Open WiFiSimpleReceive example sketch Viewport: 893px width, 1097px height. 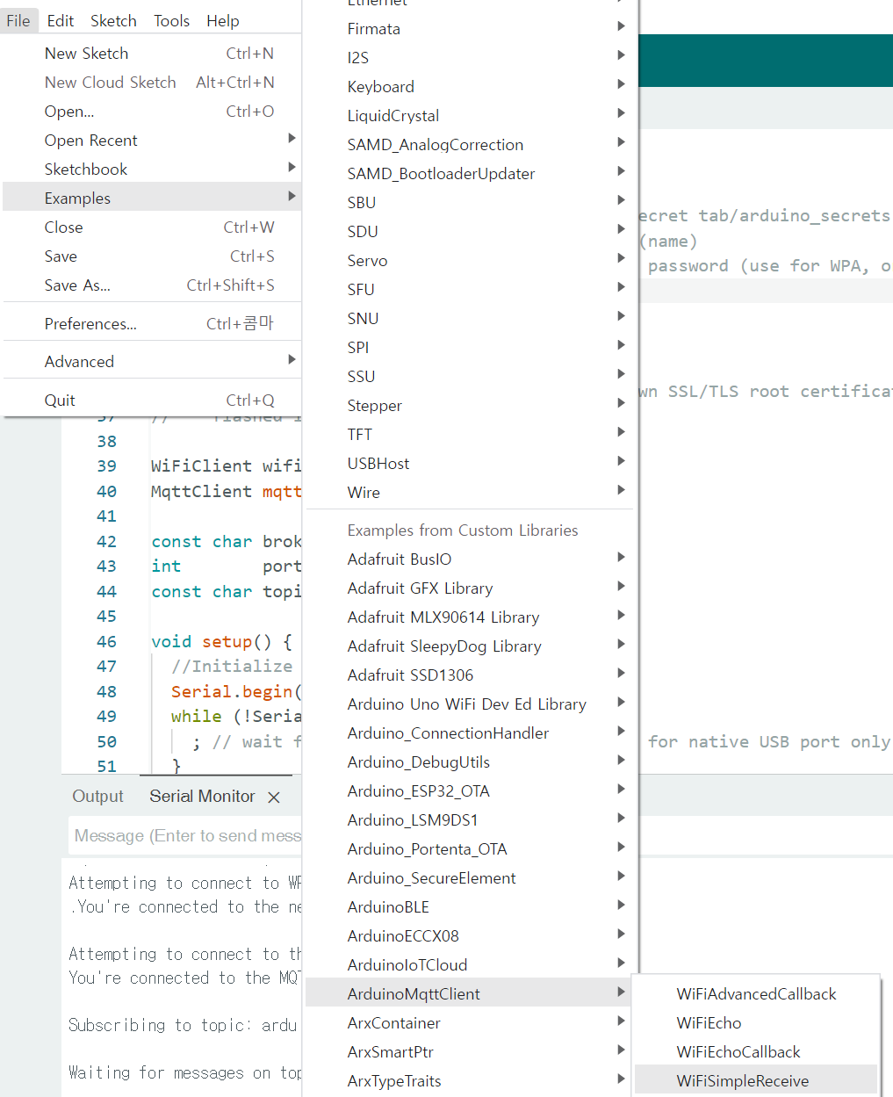(x=756, y=1081)
